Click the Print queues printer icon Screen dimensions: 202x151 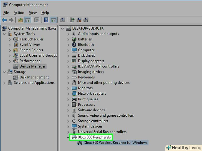(x=74, y=99)
